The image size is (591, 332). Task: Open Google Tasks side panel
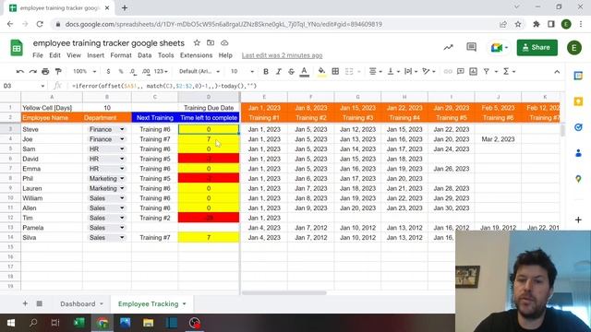[x=578, y=127]
